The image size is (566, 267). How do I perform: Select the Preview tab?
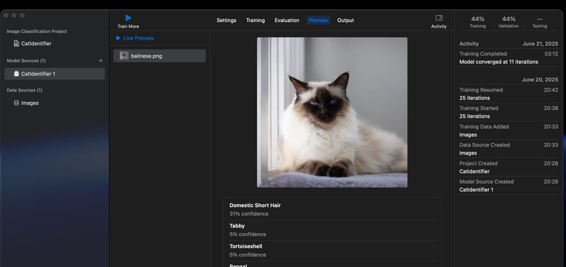(x=318, y=20)
